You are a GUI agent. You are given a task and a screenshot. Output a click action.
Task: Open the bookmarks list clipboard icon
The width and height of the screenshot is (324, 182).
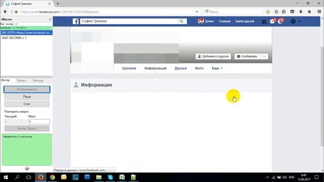coord(283,12)
